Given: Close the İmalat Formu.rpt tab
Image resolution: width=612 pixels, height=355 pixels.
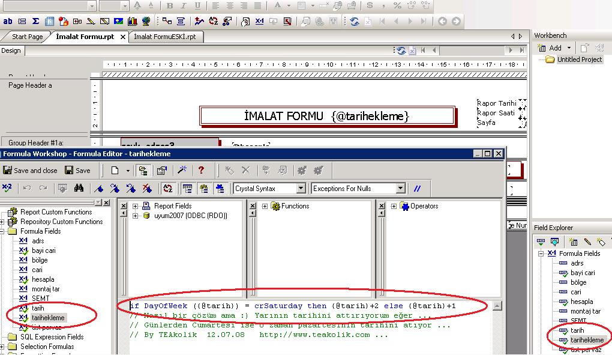Looking at the screenshot, I should pos(122,37).
